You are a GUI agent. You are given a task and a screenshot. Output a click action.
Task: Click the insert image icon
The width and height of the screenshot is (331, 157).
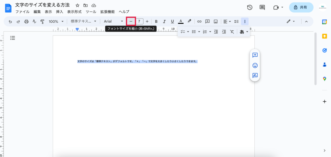coord(216,21)
